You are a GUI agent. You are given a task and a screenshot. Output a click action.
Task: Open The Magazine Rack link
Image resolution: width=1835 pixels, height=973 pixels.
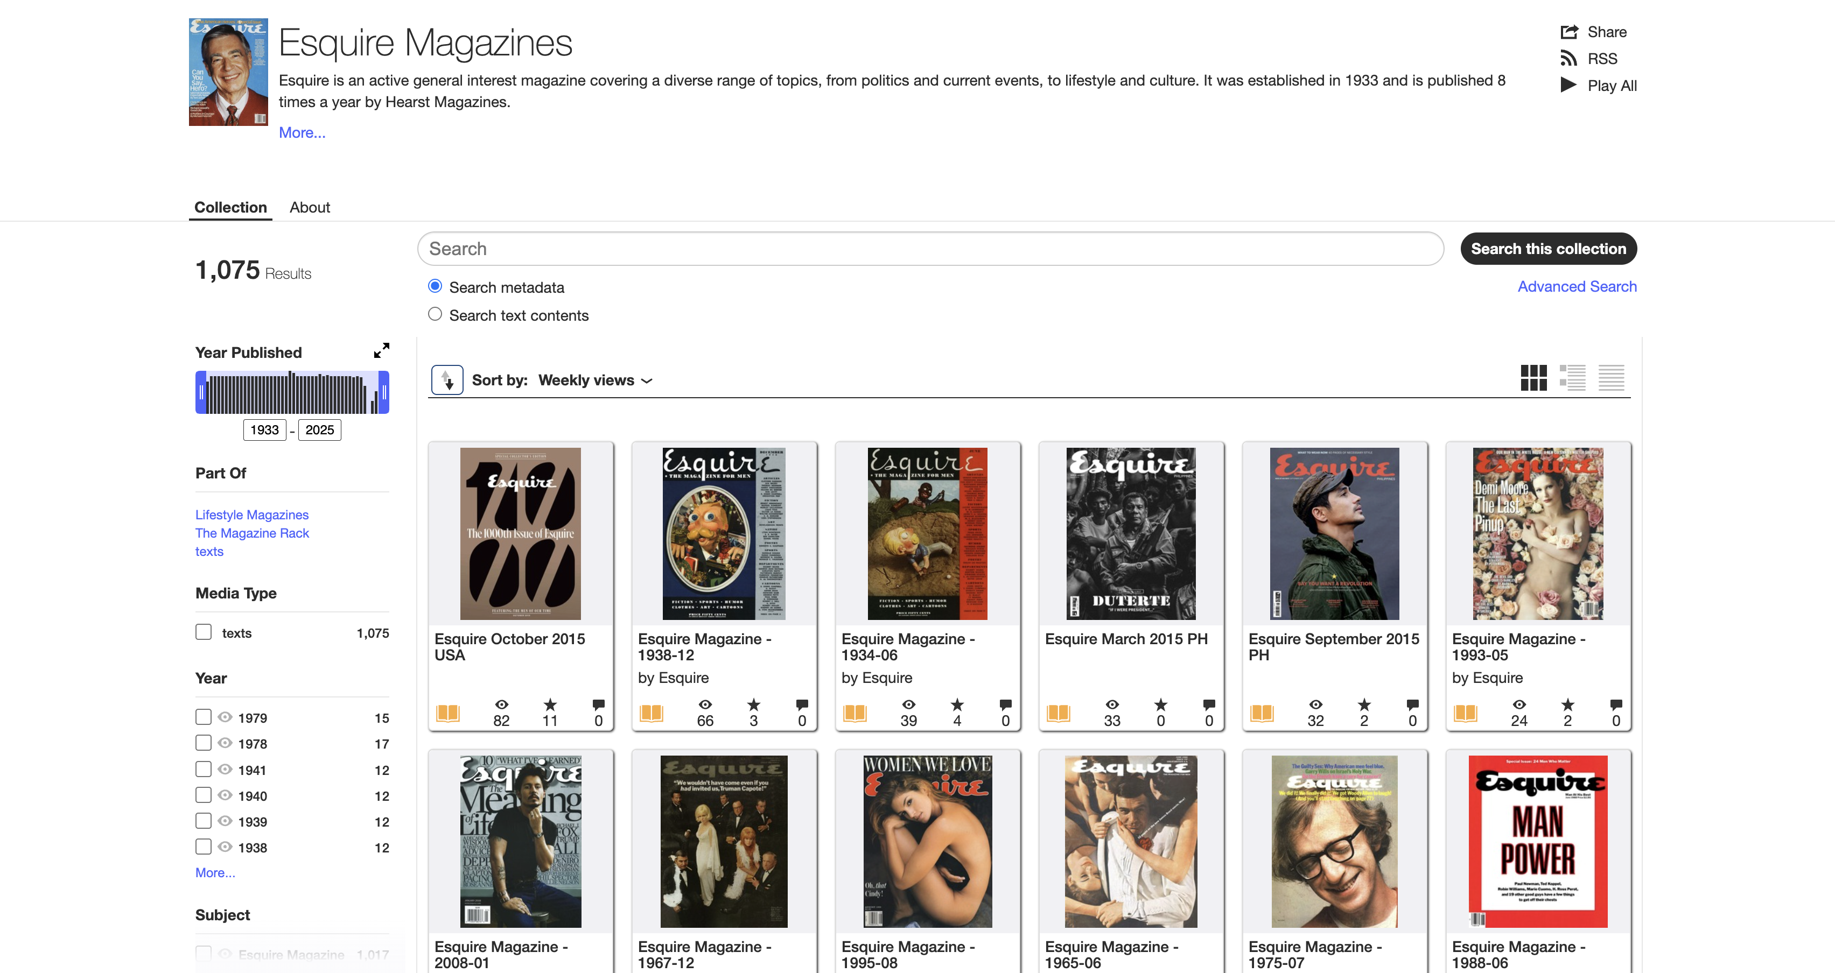pos(252,533)
